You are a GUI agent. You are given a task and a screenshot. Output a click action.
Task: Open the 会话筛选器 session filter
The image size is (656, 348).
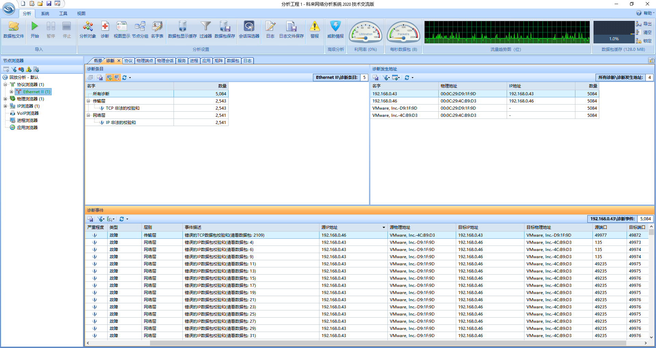tap(249, 30)
